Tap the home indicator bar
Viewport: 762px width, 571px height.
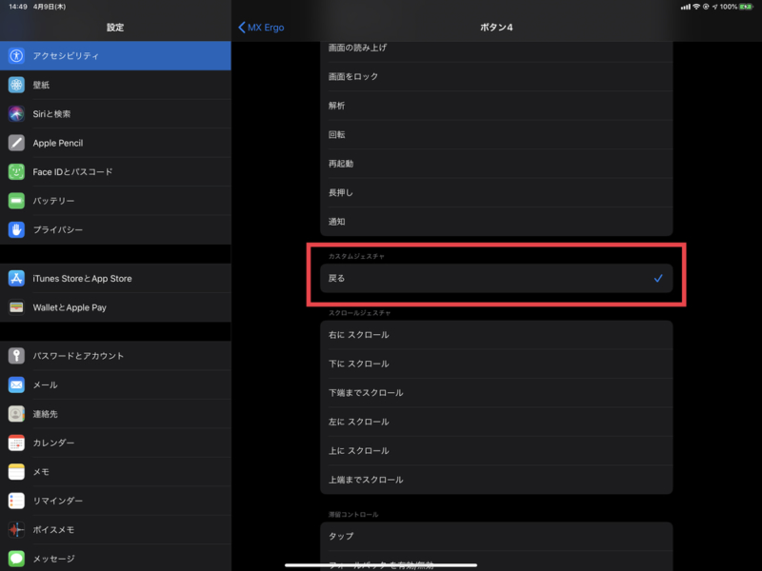click(381, 564)
